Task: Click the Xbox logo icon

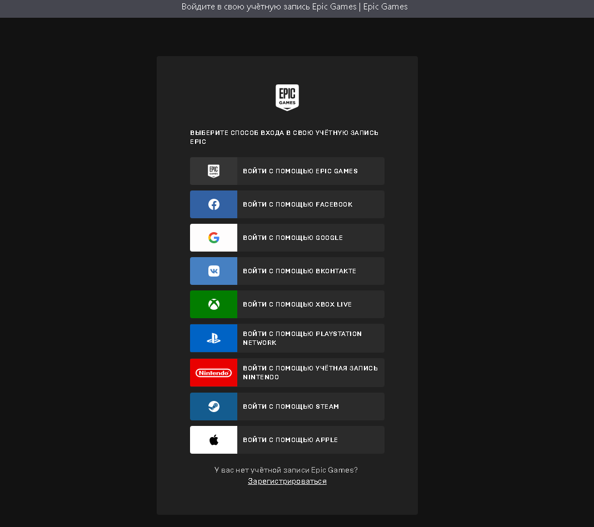Action: click(214, 304)
